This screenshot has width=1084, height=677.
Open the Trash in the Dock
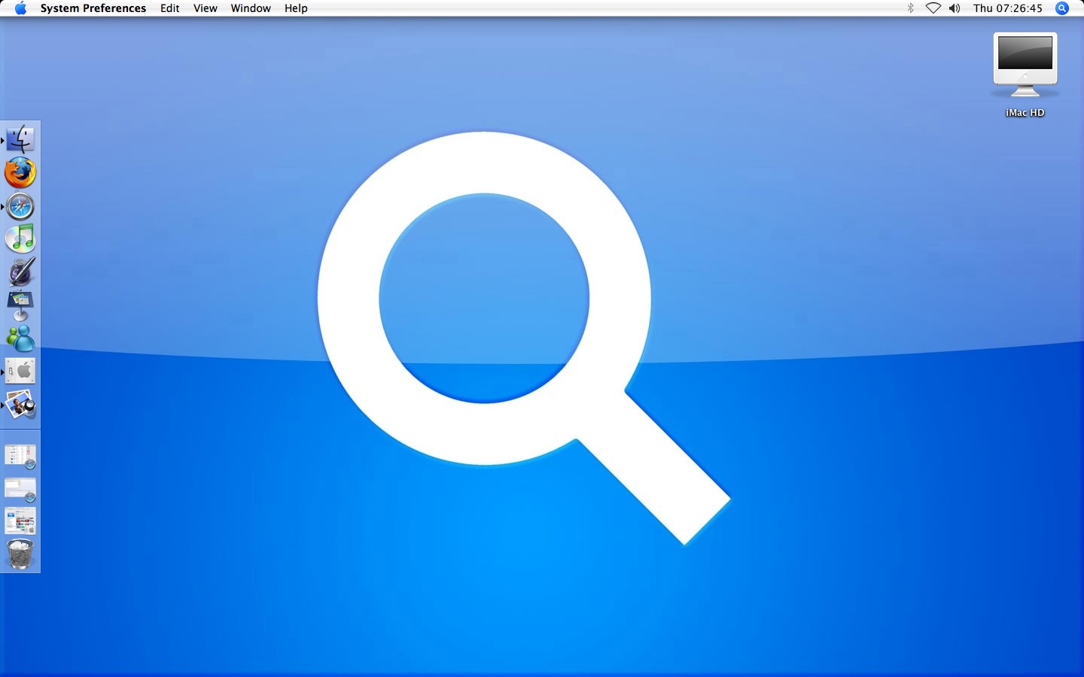pos(20,554)
